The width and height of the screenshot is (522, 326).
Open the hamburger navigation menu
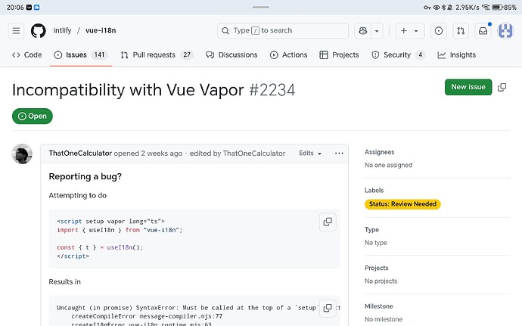coord(16,31)
